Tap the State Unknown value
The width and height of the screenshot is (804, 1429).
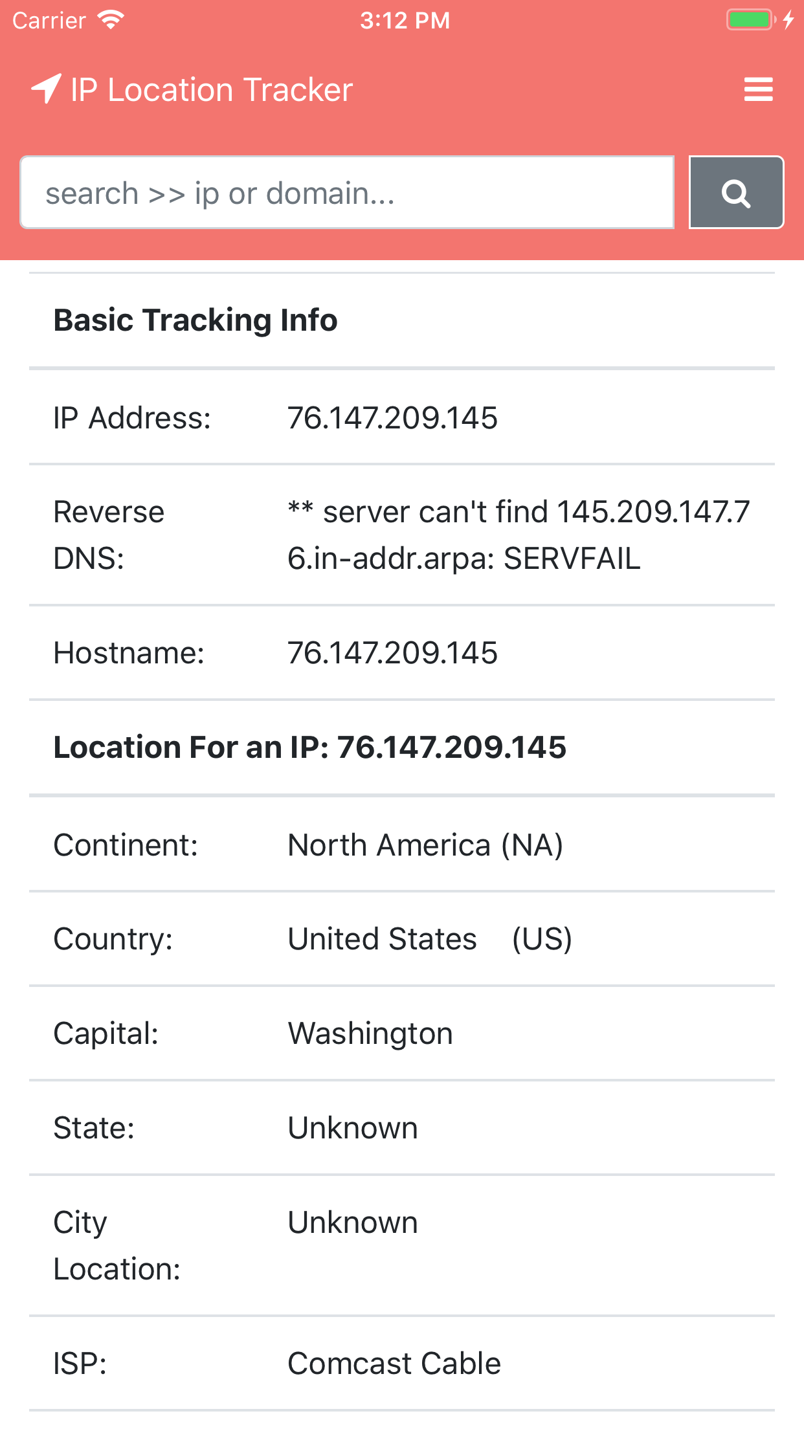point(353,1127)
